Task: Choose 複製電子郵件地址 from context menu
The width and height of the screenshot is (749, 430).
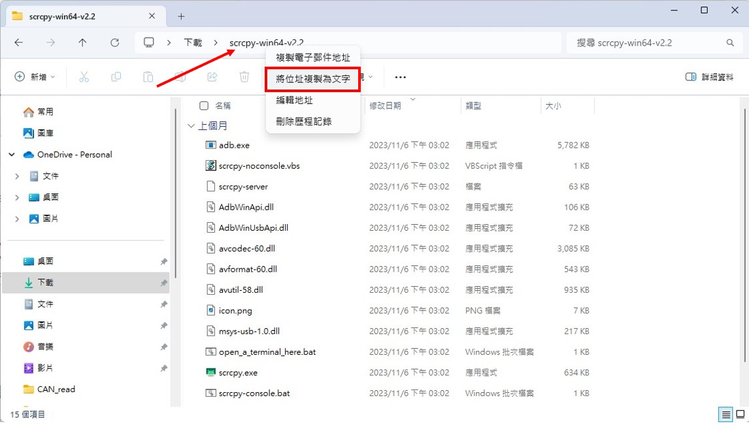Action: coord(313,58)
